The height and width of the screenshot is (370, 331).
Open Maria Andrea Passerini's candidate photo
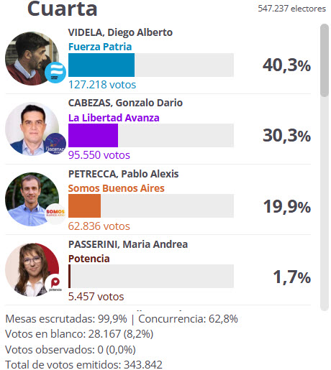point(32,270)
